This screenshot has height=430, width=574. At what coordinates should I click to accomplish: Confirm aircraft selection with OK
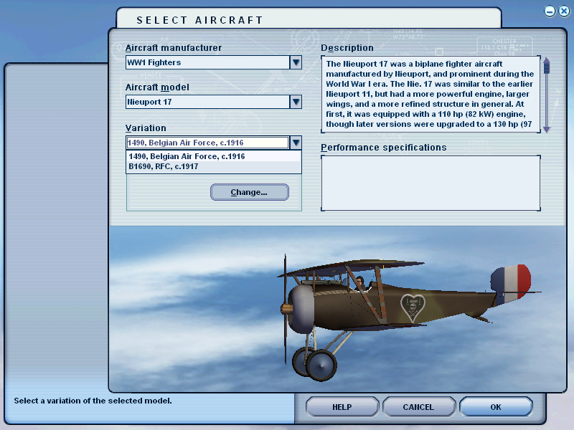pyautogui.click(x=496, y=406)
